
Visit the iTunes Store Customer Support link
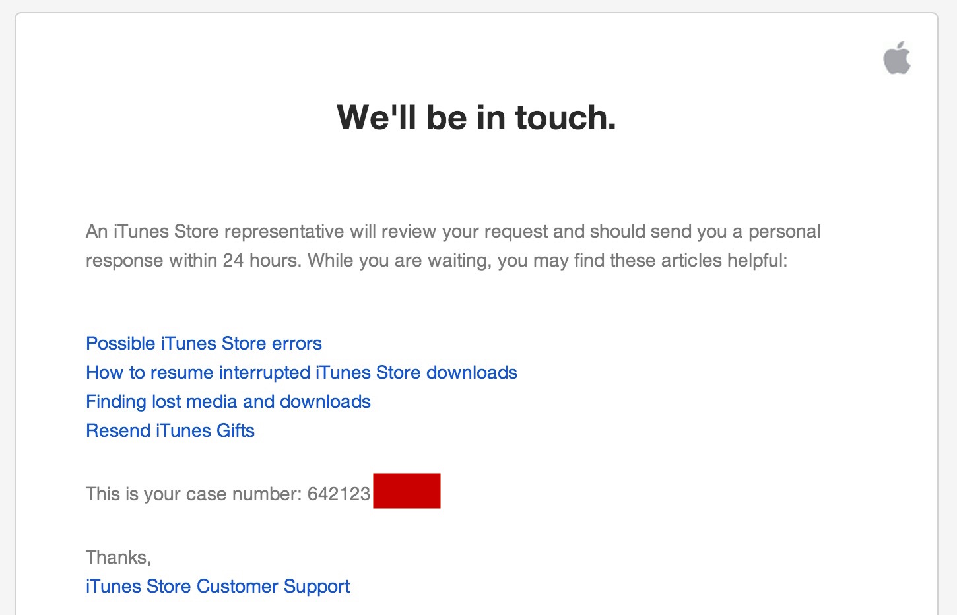point(217,587)
